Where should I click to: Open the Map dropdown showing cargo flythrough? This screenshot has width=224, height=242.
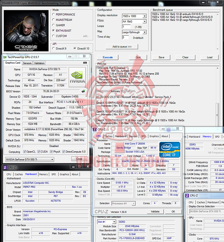click(144, 32)
